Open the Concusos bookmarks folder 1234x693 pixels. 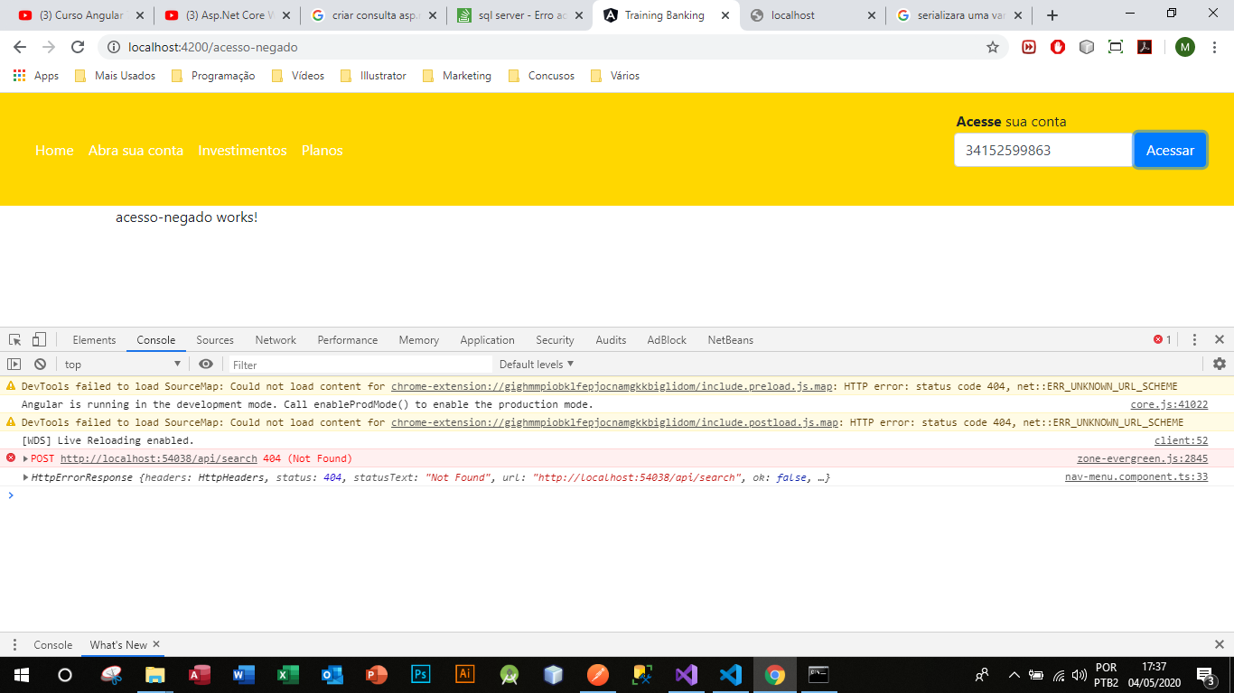point(542,76)
